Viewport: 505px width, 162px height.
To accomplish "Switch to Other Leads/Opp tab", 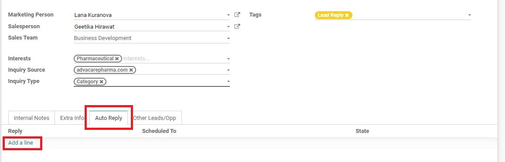I will [x=154, y=118].
